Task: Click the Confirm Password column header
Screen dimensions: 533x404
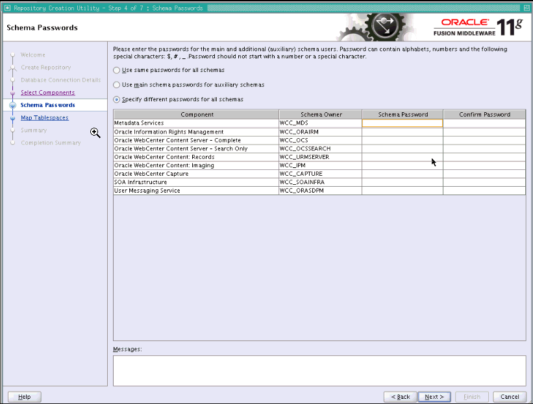Action: pyautogui.click(x=484, y=114)
